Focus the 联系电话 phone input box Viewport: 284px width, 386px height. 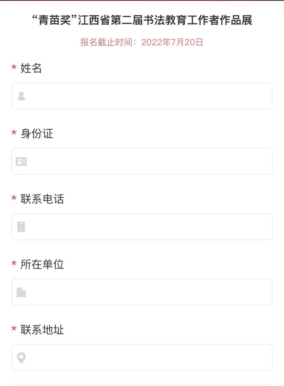[x=142, y=227]
